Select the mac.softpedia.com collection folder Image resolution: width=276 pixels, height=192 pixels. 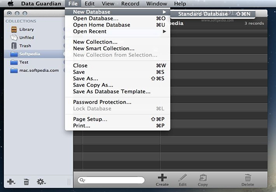tap(35, 71)
